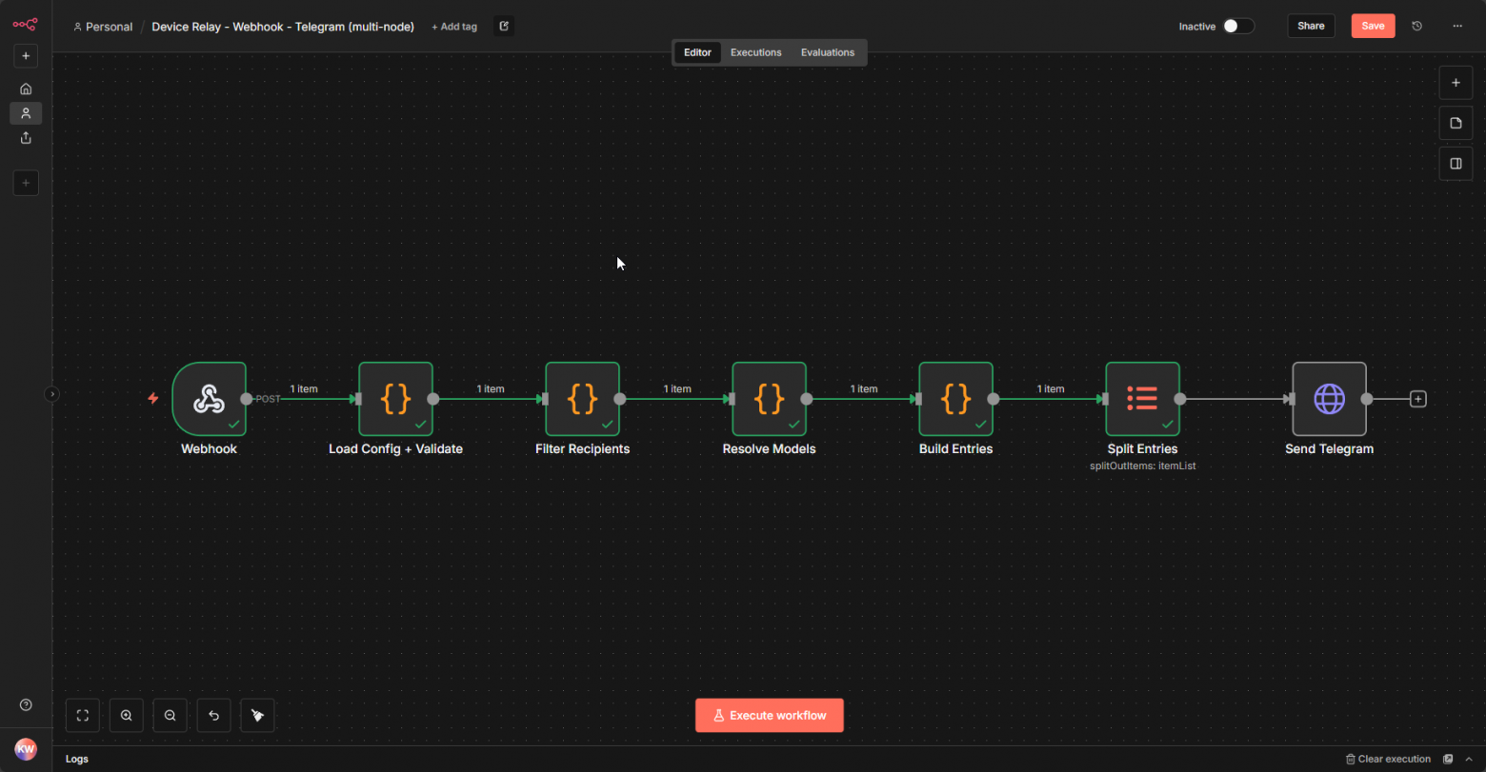
Task: Click the Share button
Action: 1311,26
